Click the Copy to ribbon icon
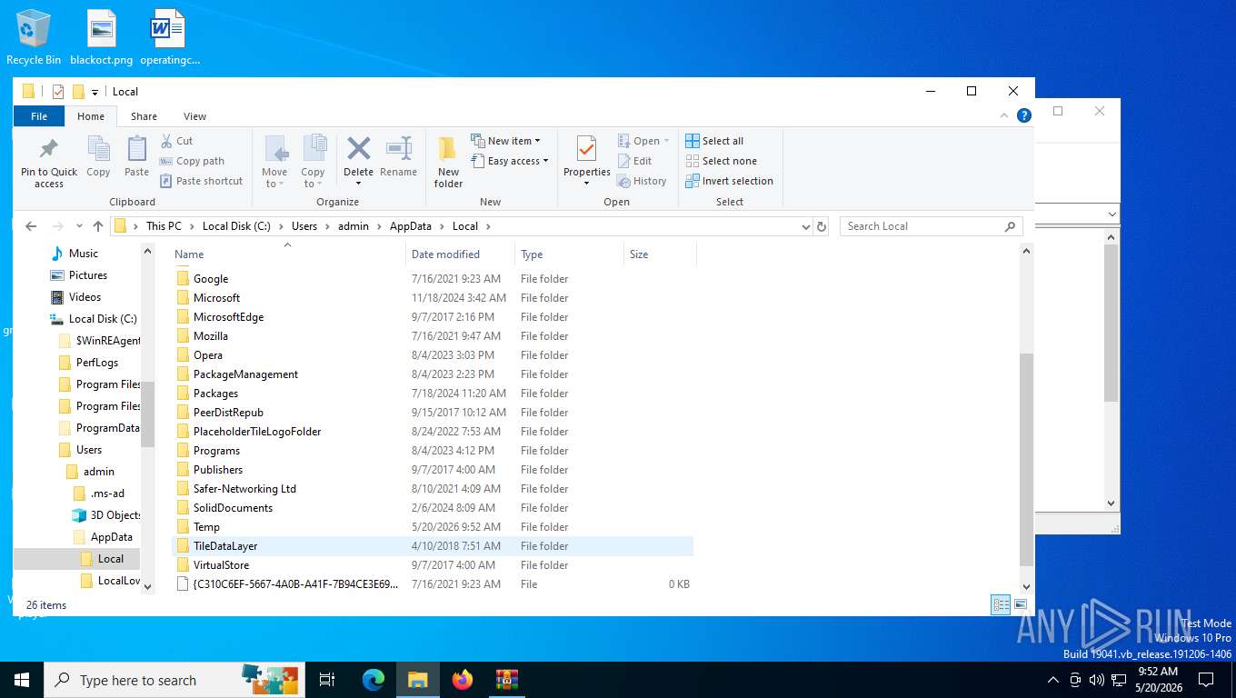1236x698 pixels. (x=313, y=148)
